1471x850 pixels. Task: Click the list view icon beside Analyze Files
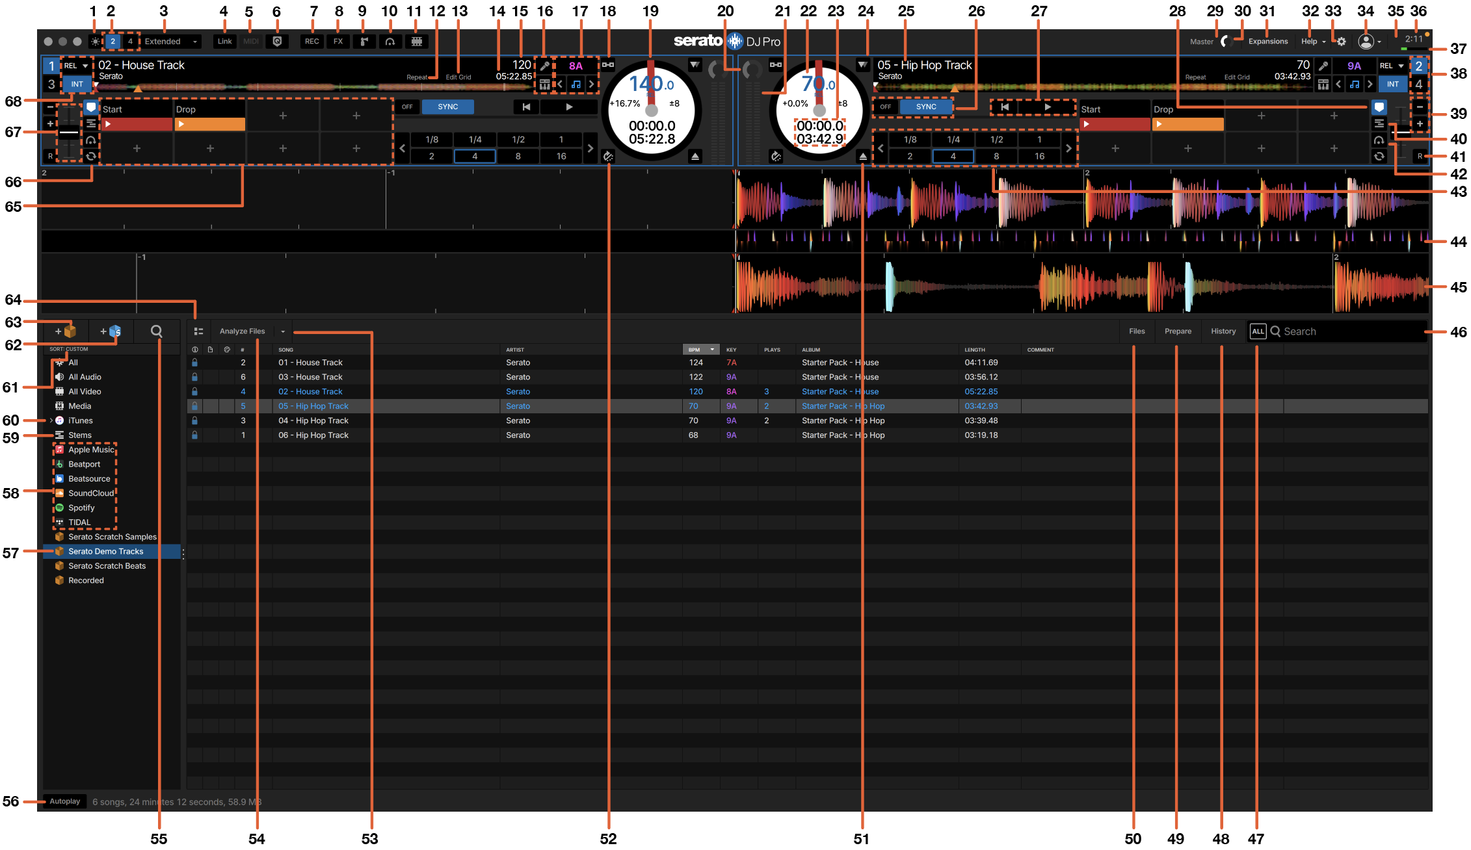[198, 331]
